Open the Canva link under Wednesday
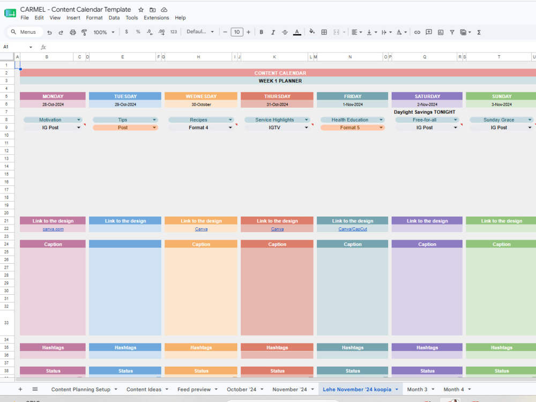 coord(201,229)
